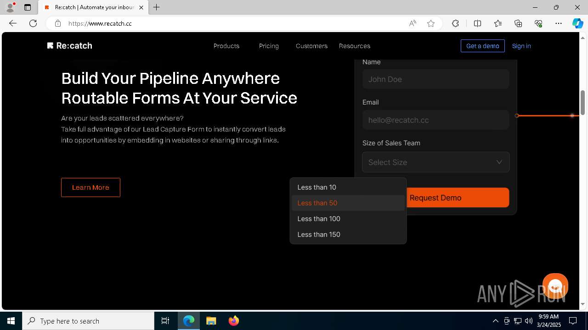
Task: Open File Explorer from taskbar
Action: pos(211,321)
